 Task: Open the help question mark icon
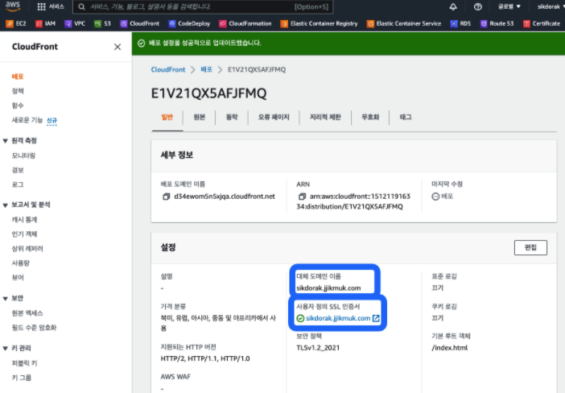478,7
